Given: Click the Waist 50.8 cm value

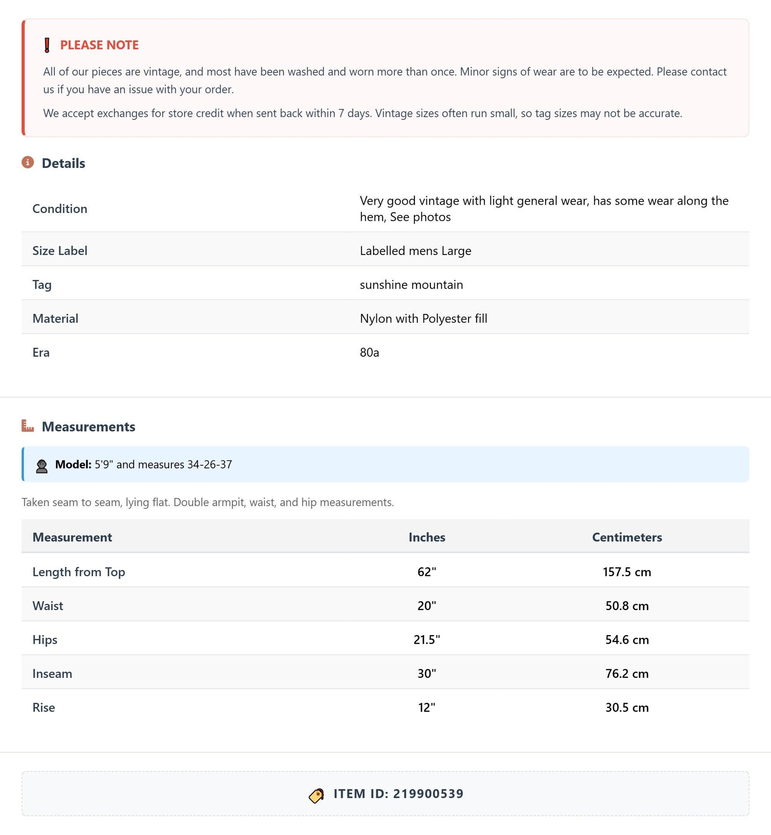Looking at the screenshot, I should coord(627,605).
